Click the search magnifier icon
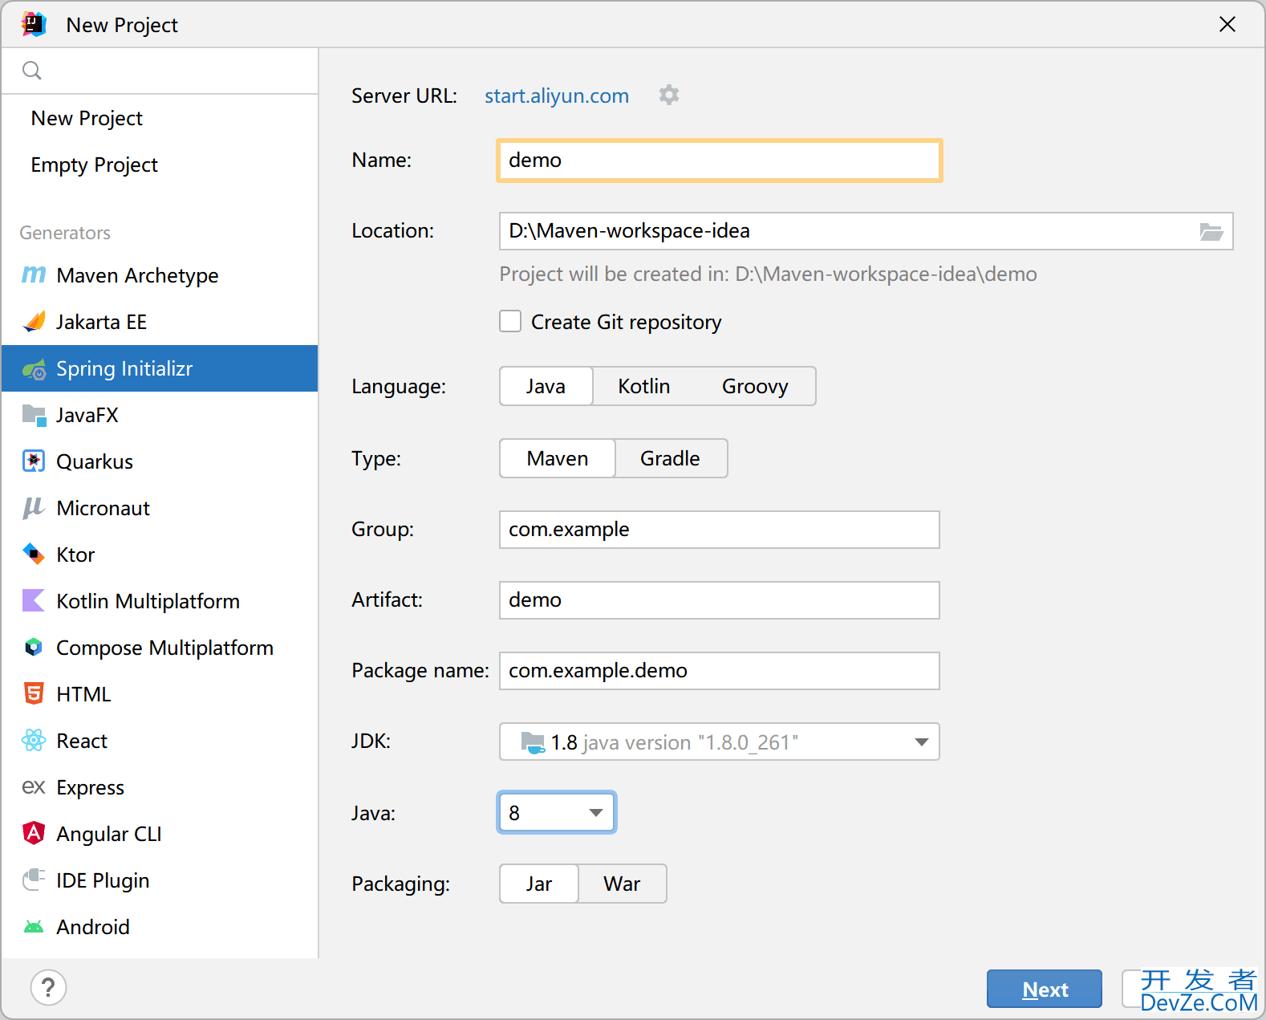The width and height of the screenshot is (1266, 1020). click(x=32, y=71)
